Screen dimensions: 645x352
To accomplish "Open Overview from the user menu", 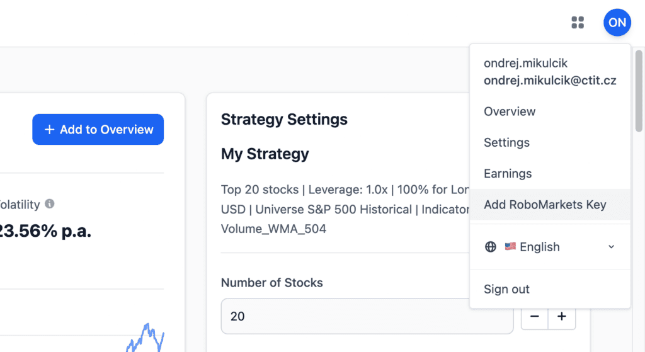I will pos(510,111).
